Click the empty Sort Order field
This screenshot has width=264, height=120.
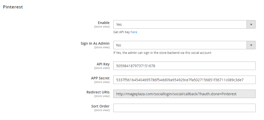pos(184,108)
